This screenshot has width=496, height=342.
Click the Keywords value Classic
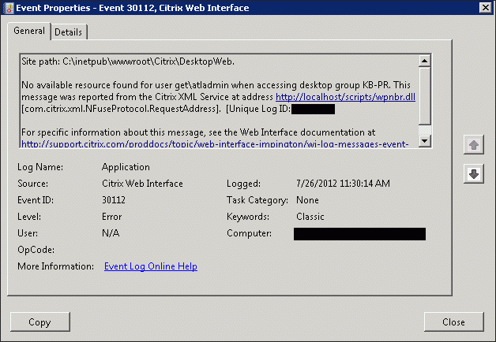pos(310,217)
